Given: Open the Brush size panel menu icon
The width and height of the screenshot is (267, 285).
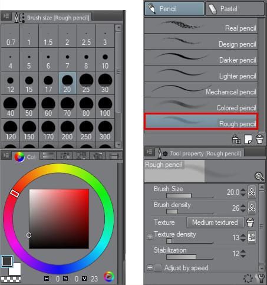Looking at the screenshot, I should coord(6,17).
